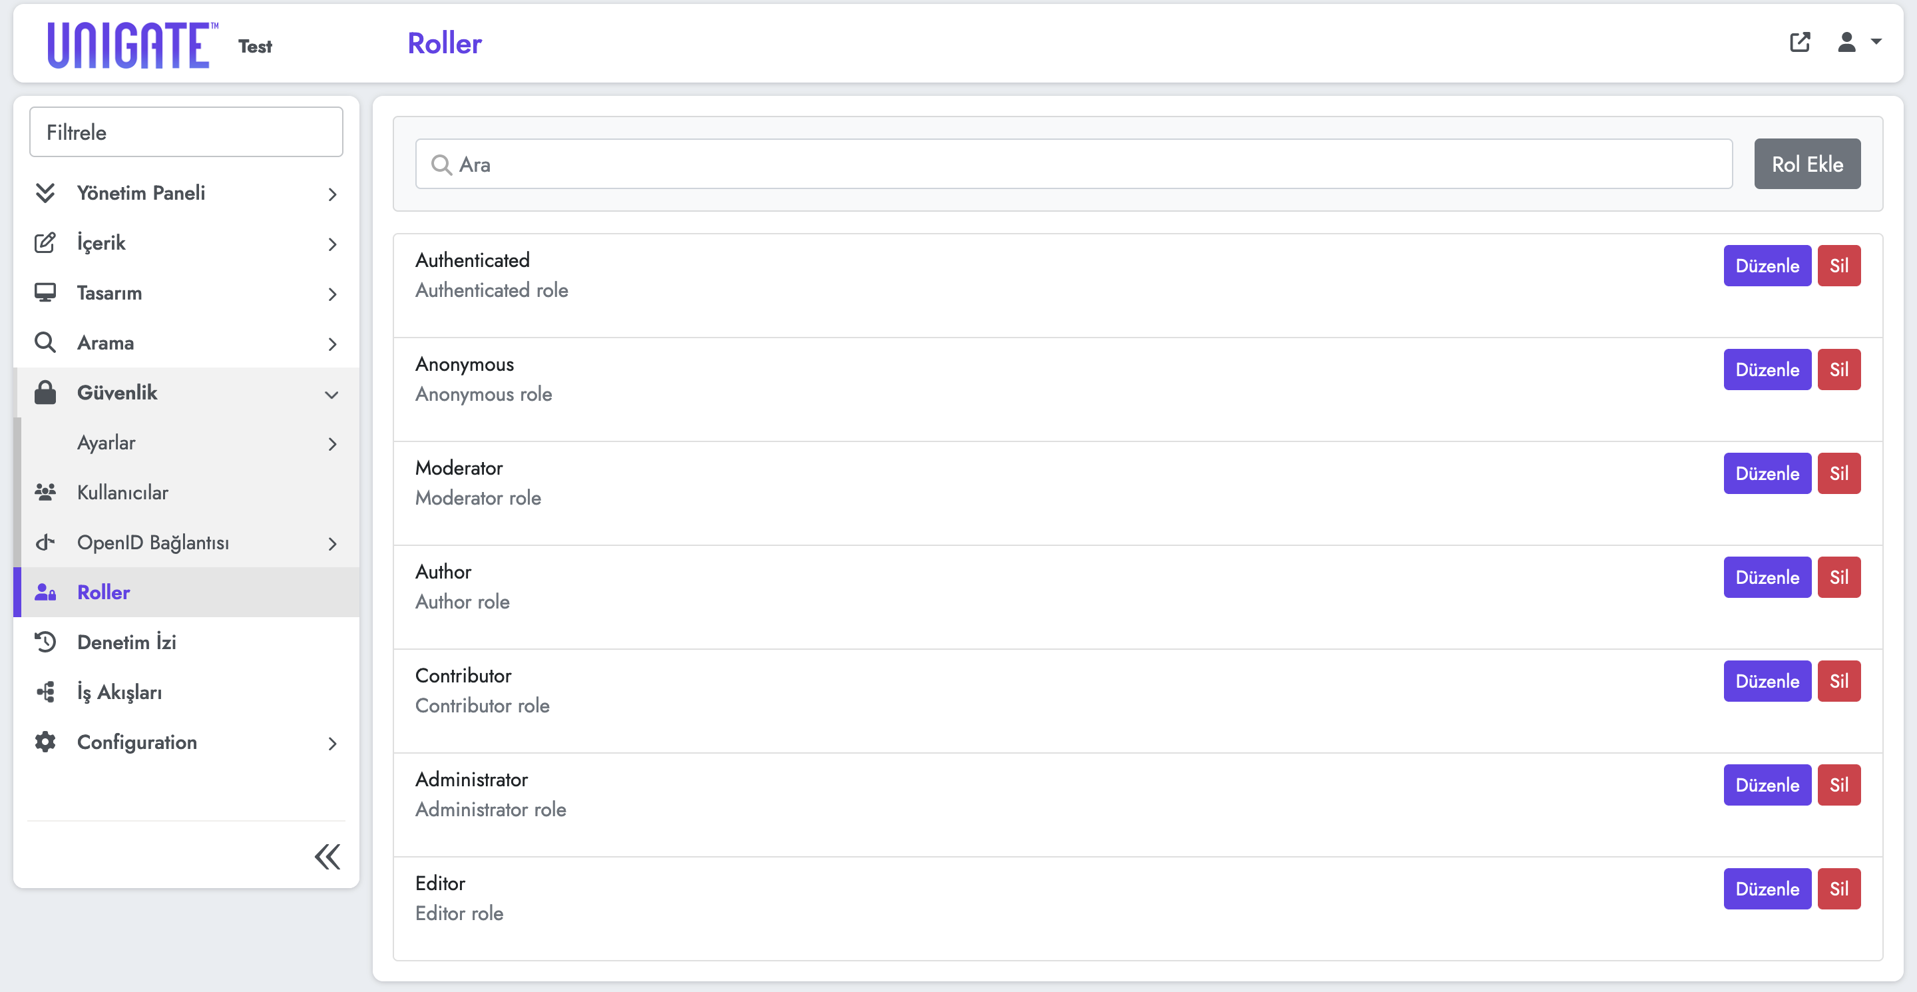Click the UNIGATE logo
The height and width of the screenshot is (992, 1917).
click(x=132, y=45)
